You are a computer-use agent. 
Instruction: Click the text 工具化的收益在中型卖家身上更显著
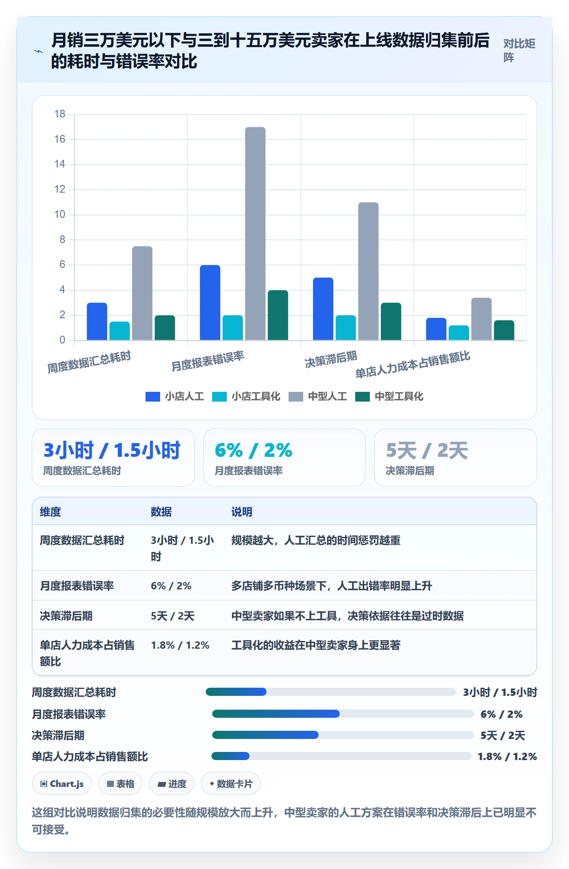[x=316, y=645]
